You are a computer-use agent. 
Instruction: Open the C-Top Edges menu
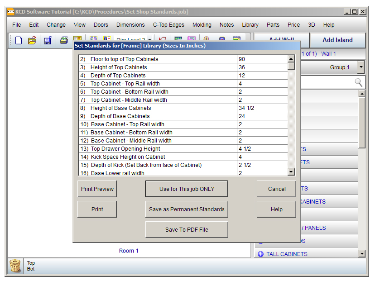click(x=168, y=25)
